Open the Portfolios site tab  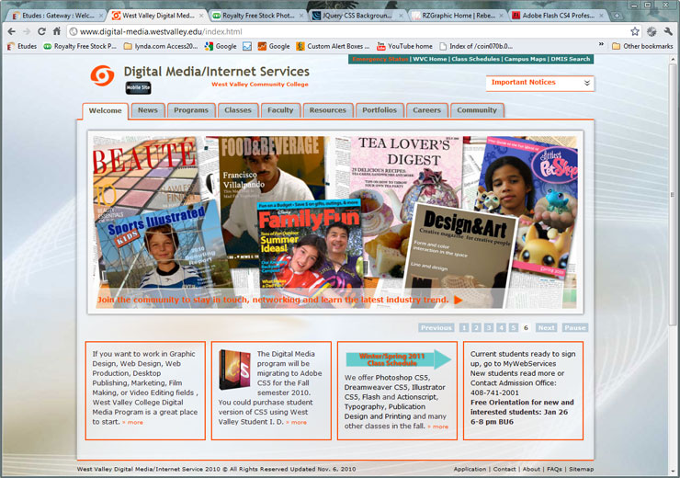click(380, 110)
